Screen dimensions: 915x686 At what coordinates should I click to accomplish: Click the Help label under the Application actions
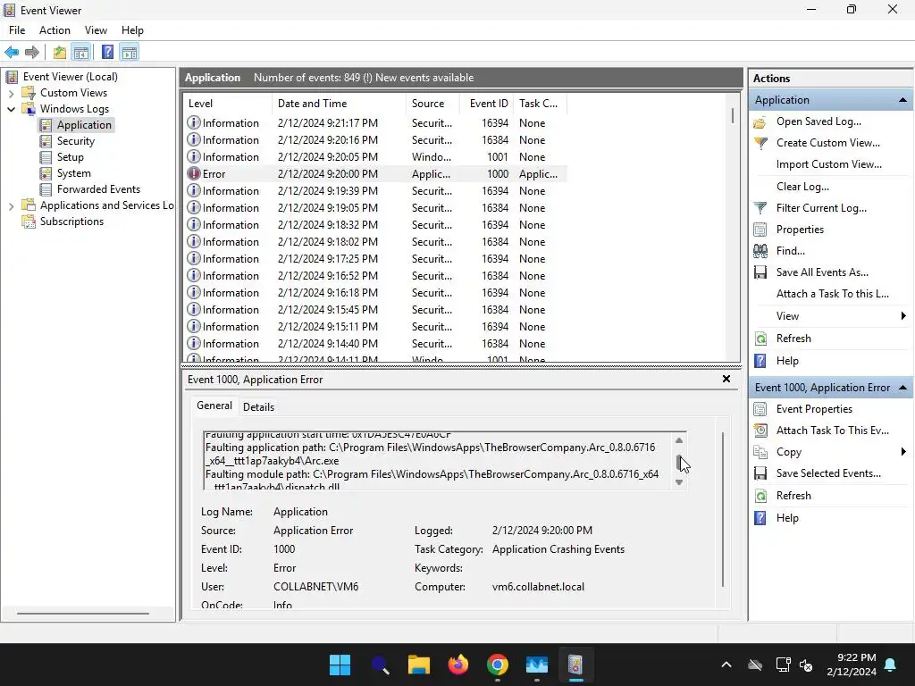click(787, 361)
